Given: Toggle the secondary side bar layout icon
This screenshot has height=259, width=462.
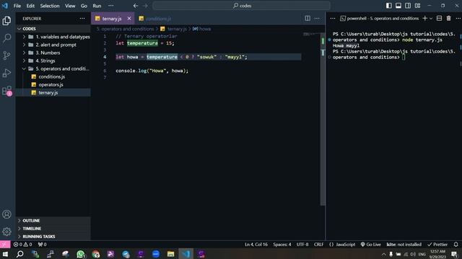Looking at the screenshot, I should (408, 6).
